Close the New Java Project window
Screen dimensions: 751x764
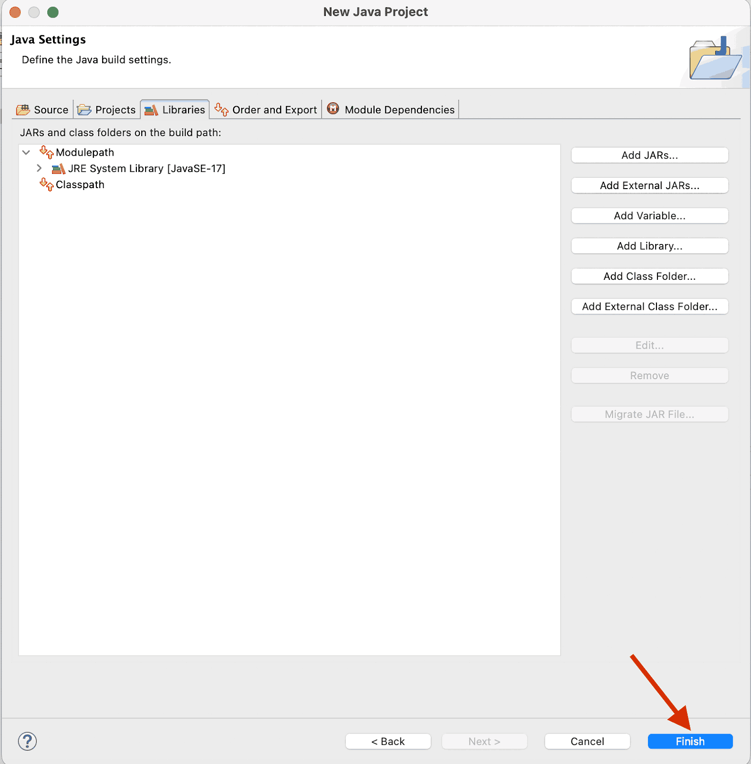coord(15,12)
